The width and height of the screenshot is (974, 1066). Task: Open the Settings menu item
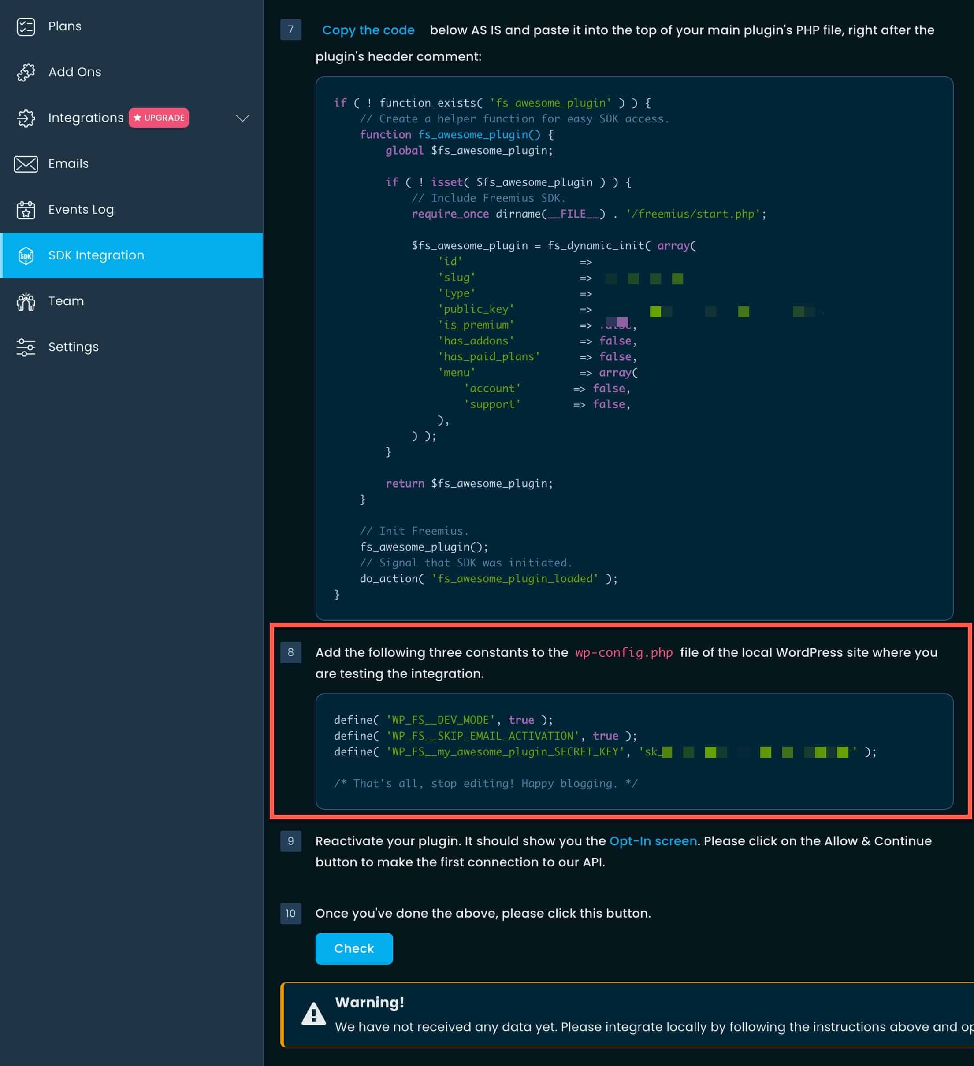(x=131, y=347)
